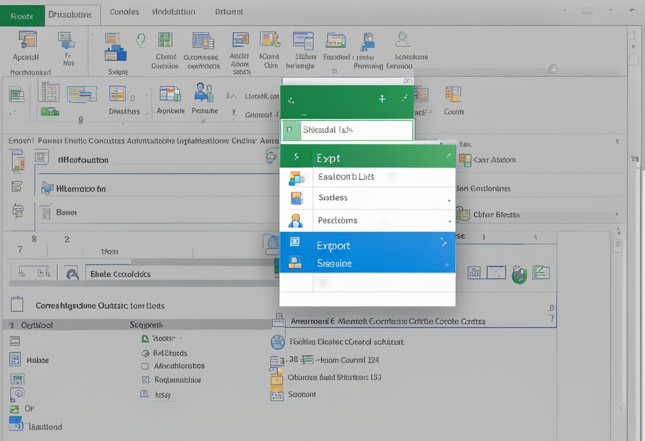The width and height of the screenshot is (645, 441).
Task: Open the Ufifeofounton entry
Action: [82, 160]
